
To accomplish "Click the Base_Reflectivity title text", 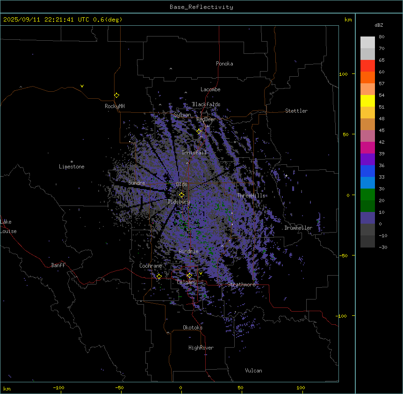I will click(x=201, y=7).
